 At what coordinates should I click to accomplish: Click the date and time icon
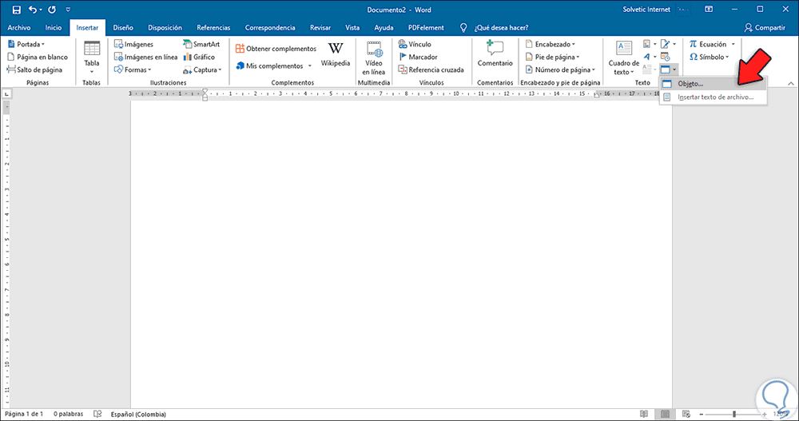click(x=665, y=57)
